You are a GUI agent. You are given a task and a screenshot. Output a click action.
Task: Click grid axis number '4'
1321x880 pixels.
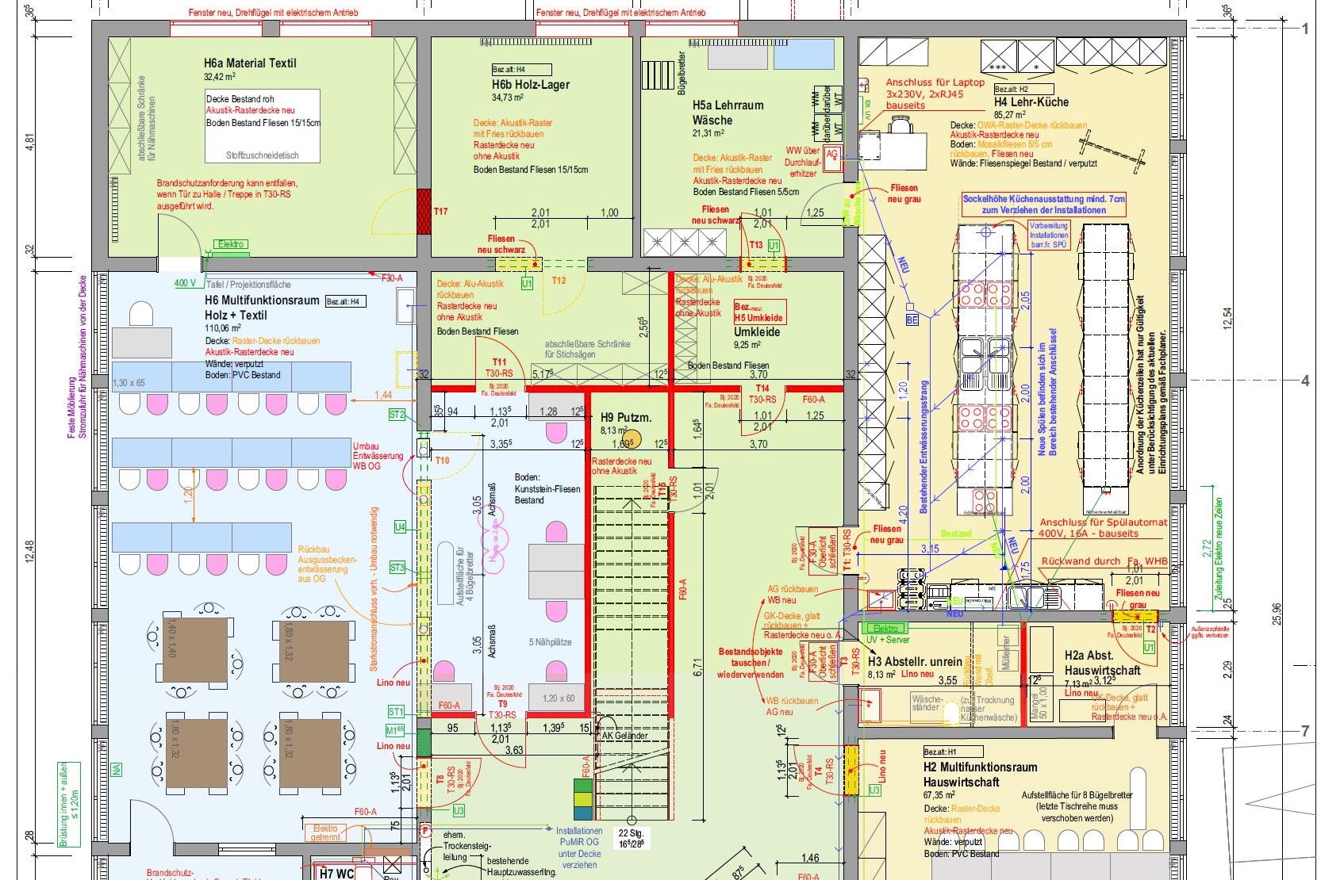click(1305, 381)
